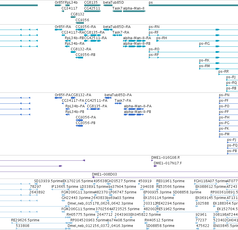This screenshot has height=230, width=238.
Task: Select the CG9356-RA transcript label
Action: coord(86,27)
